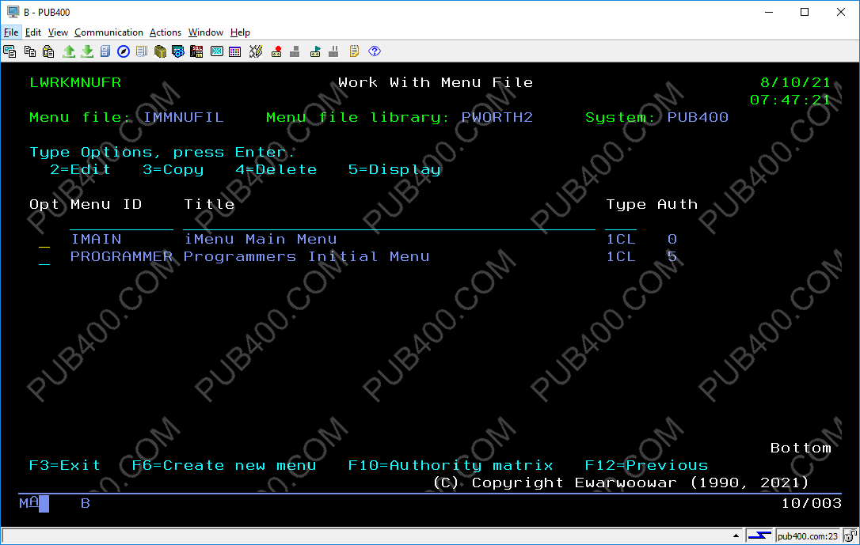
Task: Open the window with gears toolbar icon
Action: 178,51
